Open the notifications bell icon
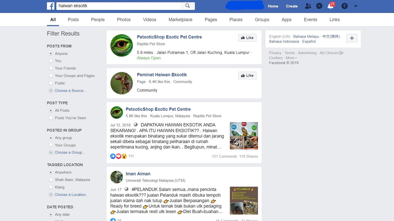394x221 pixels. click(x=331, y=6)
